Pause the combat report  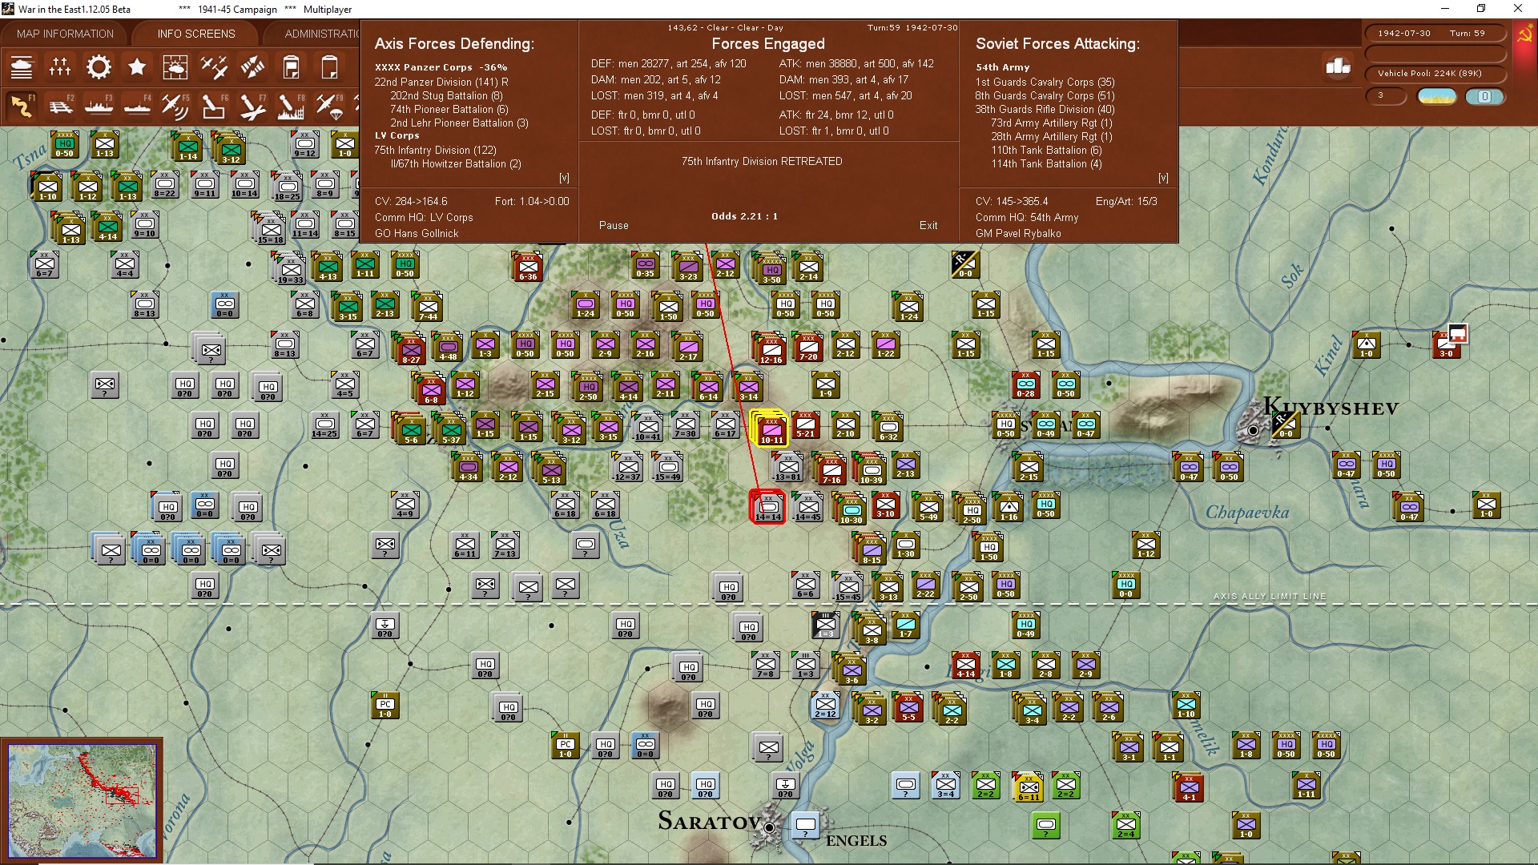[x=614, y=226]
